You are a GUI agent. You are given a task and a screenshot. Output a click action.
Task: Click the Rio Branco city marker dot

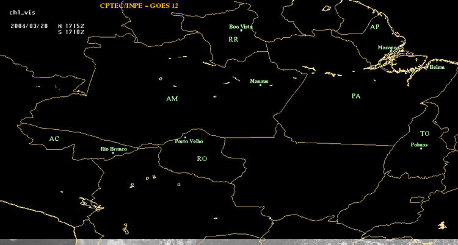113,153
